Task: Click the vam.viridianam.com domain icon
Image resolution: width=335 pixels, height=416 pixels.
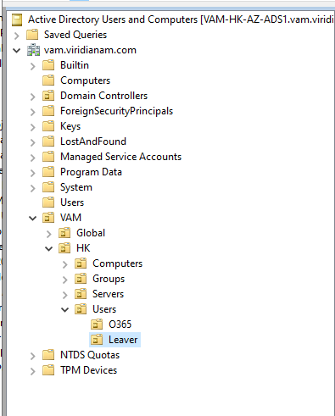Action: 33,50
